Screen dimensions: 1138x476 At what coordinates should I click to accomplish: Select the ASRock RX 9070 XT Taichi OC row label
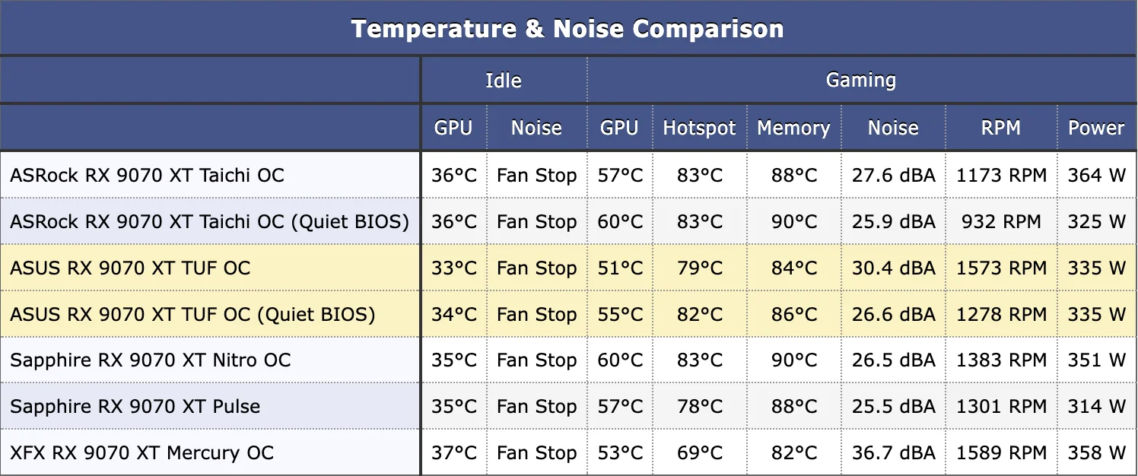pos(147,176)
